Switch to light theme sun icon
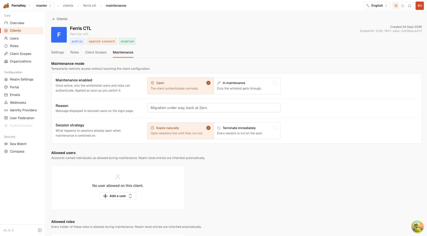This screenshot has height=236, width=427. coord(396,6)
